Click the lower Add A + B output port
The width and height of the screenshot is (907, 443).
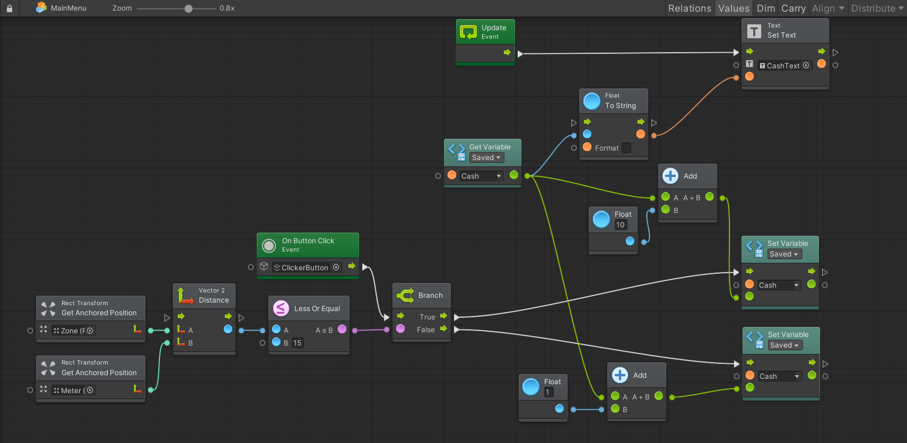coord(659,396)
